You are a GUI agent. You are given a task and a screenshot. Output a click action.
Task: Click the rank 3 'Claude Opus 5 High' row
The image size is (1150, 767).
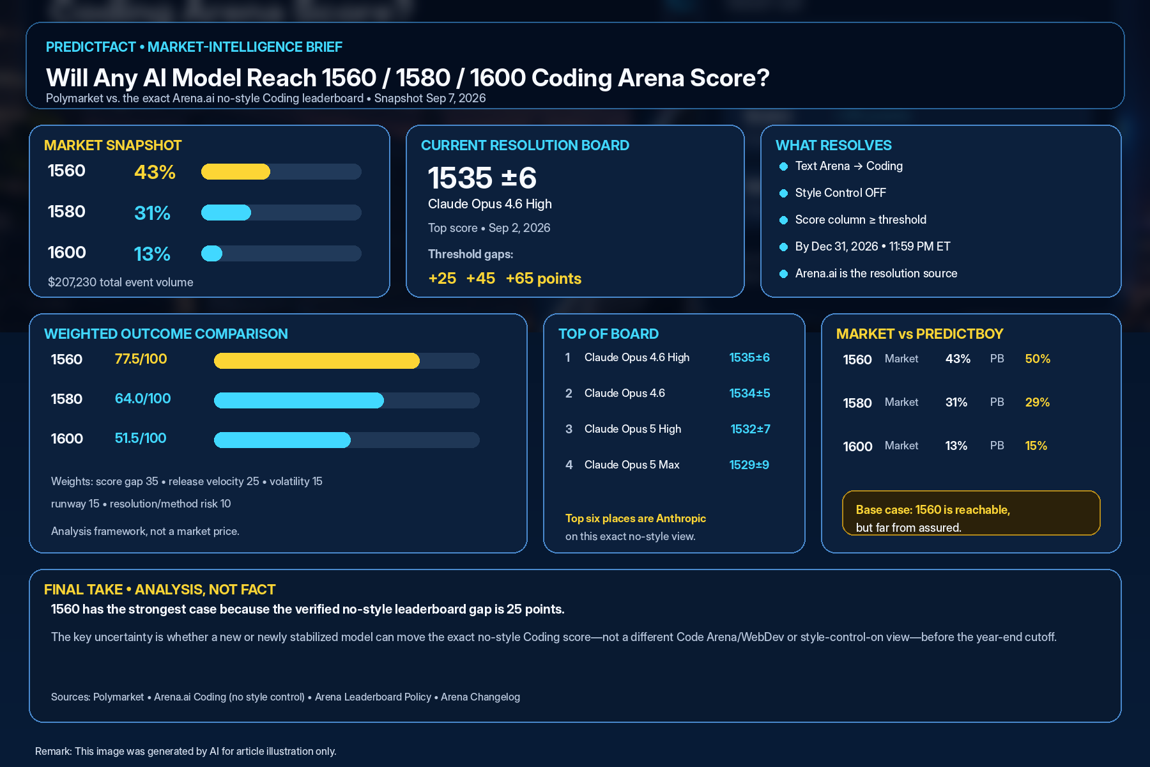(x=668, y=430)
